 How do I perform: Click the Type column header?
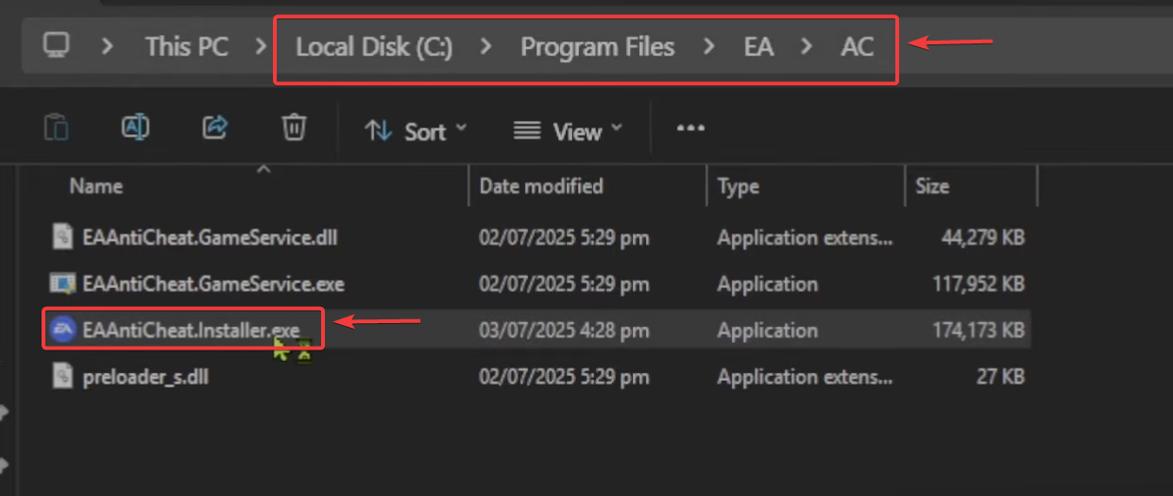[x=738, y=186]
